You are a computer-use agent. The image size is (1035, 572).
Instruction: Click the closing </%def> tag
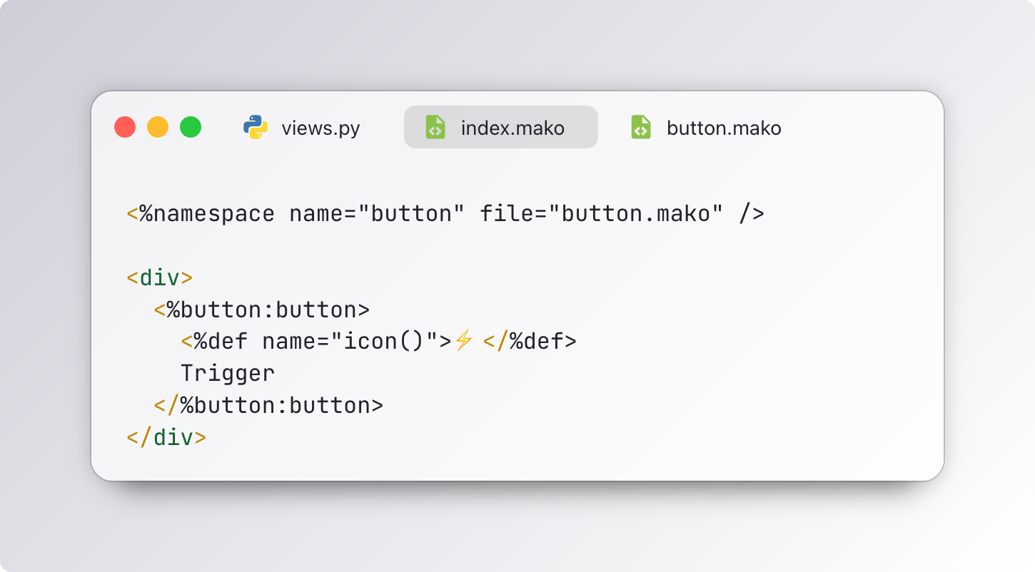530,342
